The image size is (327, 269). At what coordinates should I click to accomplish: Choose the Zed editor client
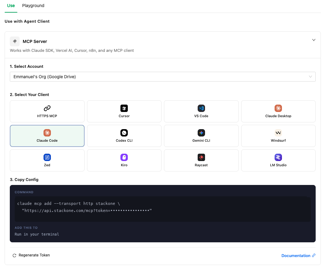(x=47, y=160)
